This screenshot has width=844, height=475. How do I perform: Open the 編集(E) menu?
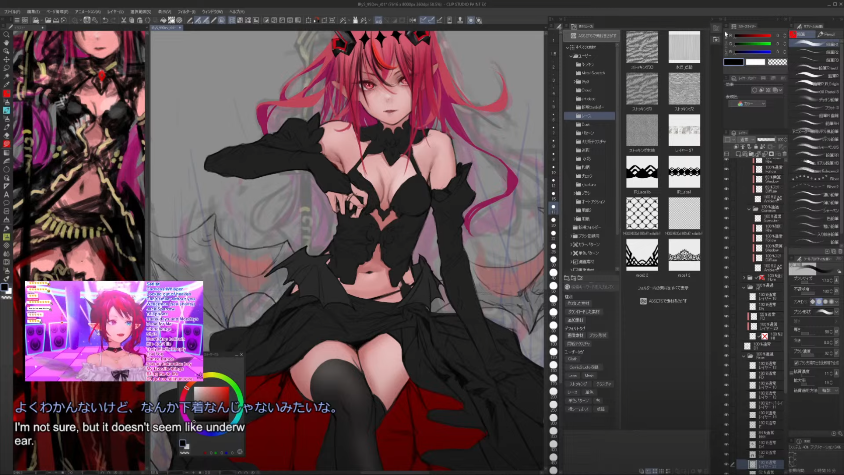click(33, 12)
